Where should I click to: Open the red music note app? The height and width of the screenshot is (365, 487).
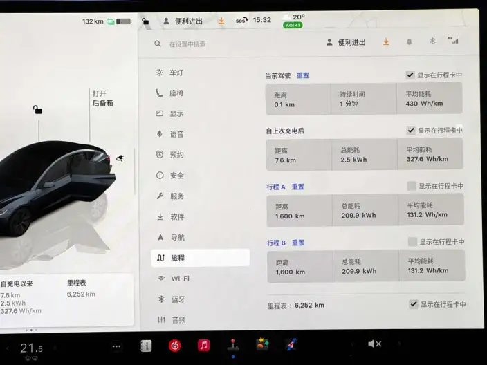204,345
